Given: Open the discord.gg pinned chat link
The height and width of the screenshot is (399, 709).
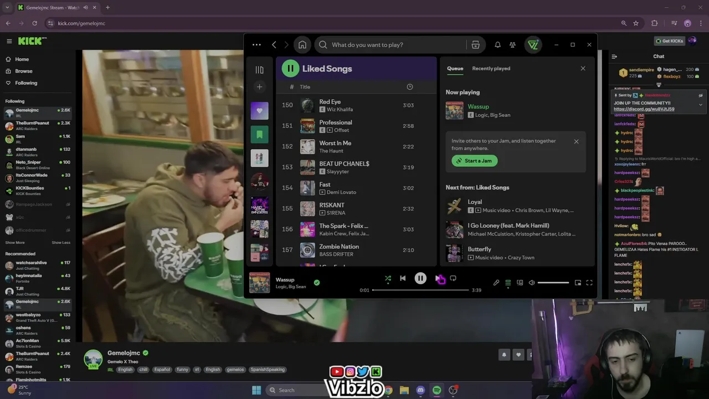Looking at the screenshot, I should [x=644, y=109].
